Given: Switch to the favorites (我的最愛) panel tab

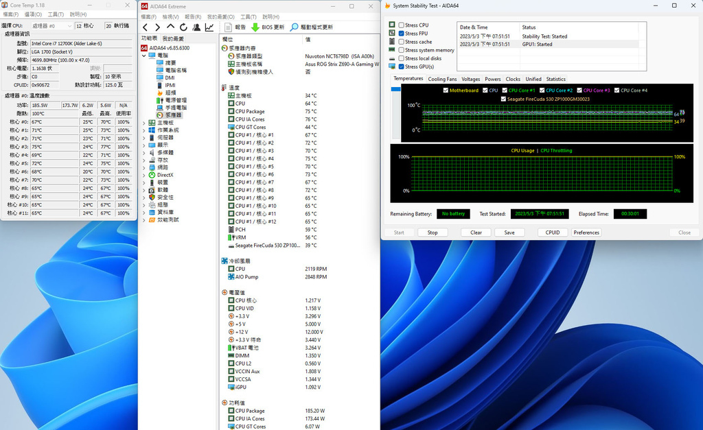Looking at the screenshot, I should tap(173, 38).
